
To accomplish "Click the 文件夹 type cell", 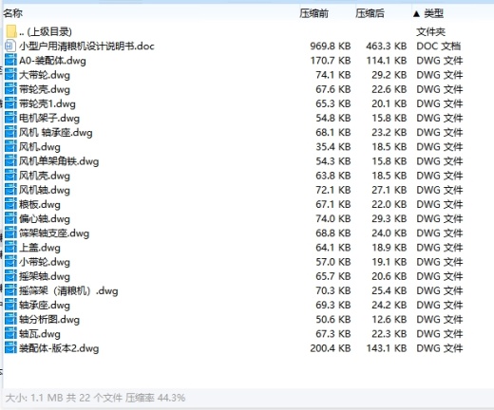I will tap(430, 31).
